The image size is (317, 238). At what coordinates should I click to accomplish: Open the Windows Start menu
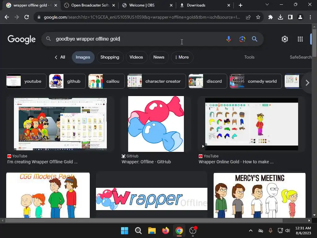[124, 231]
